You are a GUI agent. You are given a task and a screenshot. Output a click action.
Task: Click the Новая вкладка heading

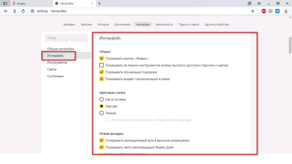pyautogui.click(x=111, y=134)
